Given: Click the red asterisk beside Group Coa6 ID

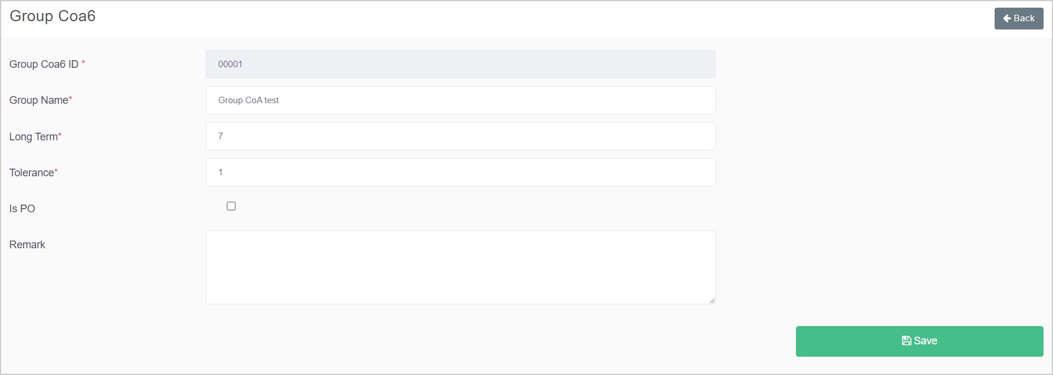Looking at the screenshot, I should pos(83,63).
